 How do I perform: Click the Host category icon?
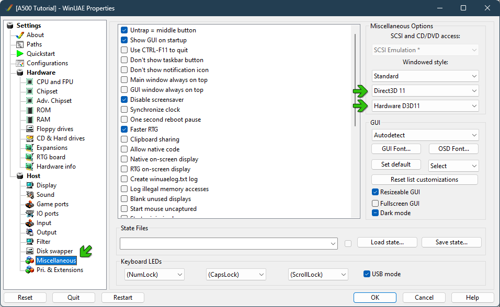20,176
